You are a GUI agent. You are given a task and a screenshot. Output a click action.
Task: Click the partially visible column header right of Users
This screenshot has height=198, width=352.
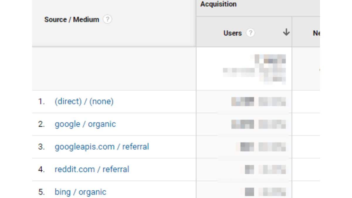pyautogui.click(x=316, y=33)
